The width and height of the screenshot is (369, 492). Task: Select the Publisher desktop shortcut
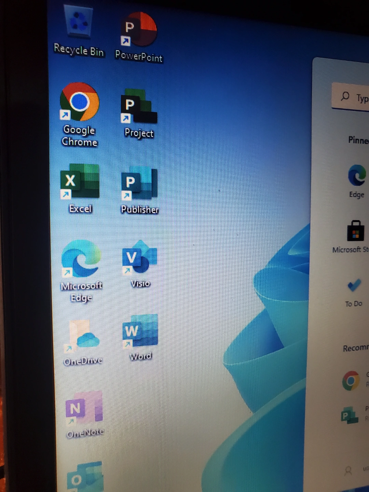139,190
